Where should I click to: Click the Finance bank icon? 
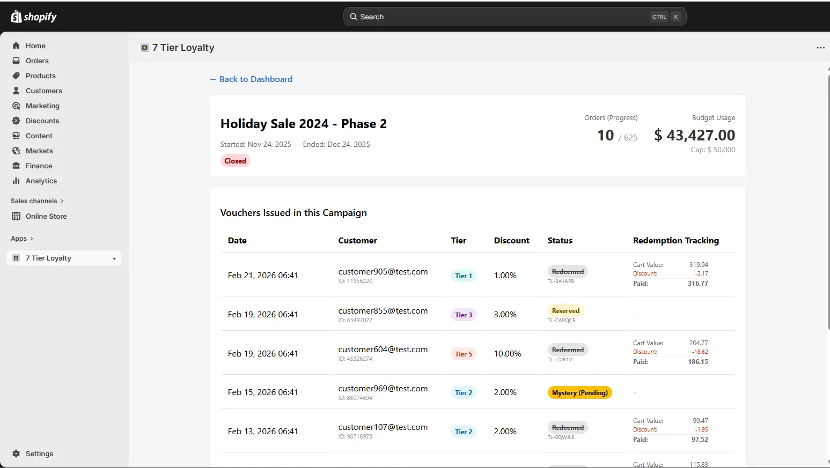(16, 166)
